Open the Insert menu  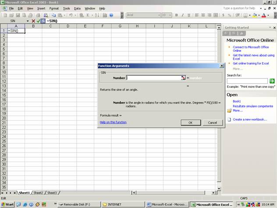[41, 8]
